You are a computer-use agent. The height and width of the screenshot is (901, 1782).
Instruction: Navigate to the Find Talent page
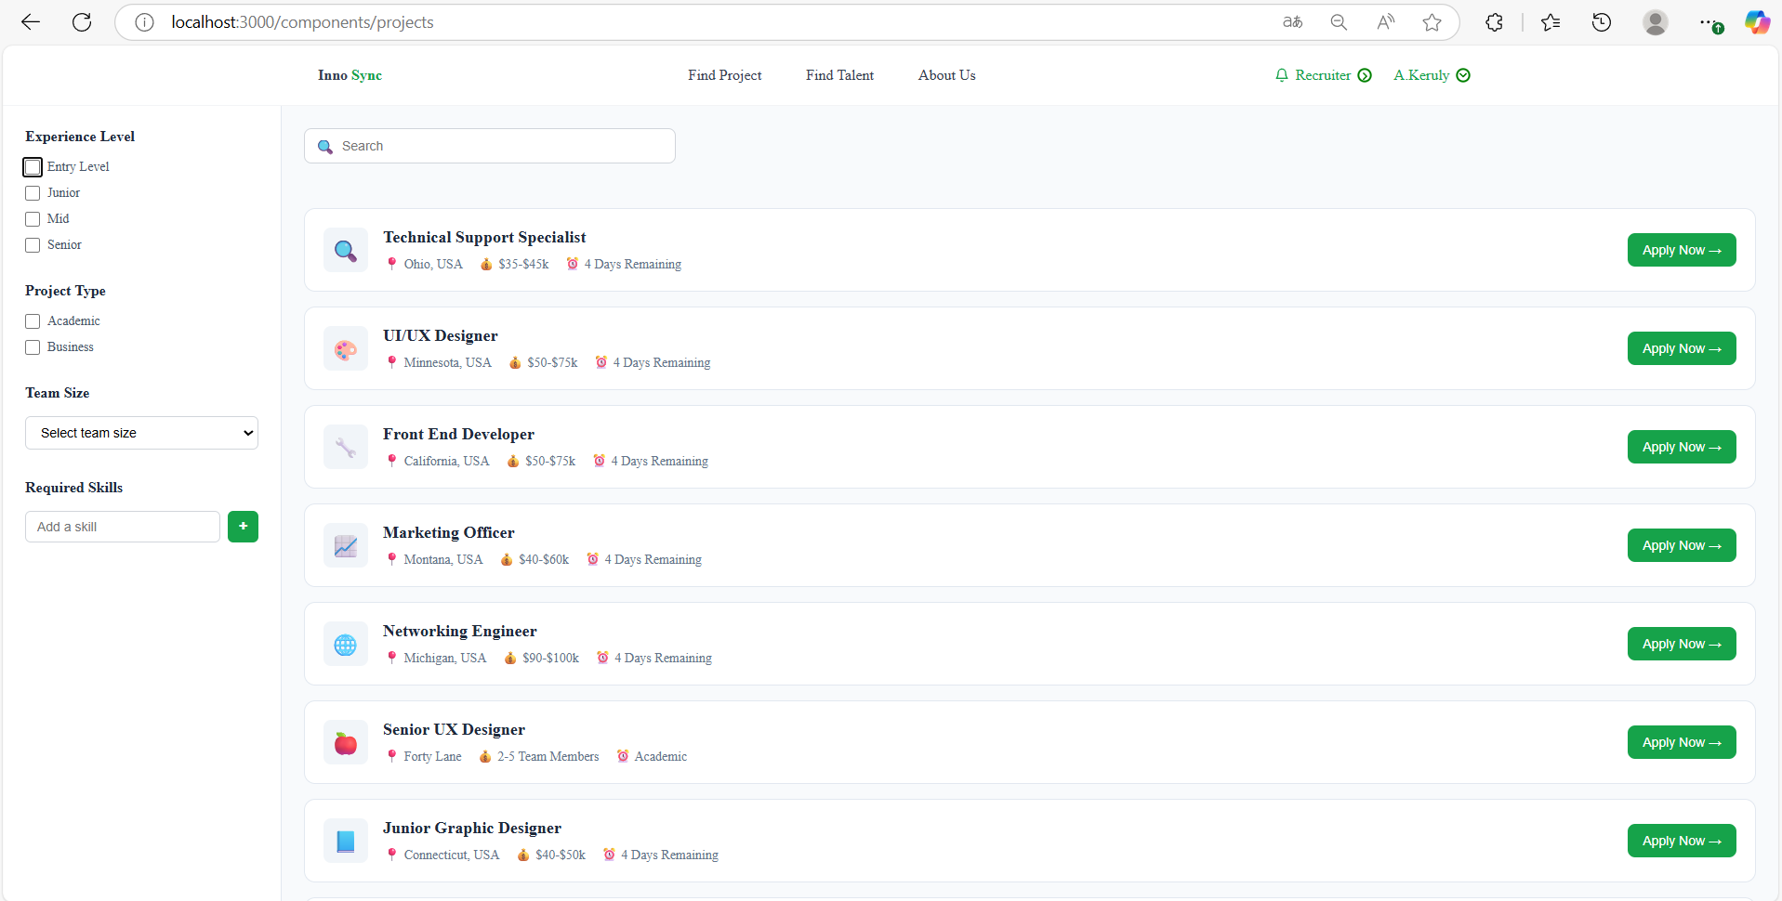click(x=839, y=75)
